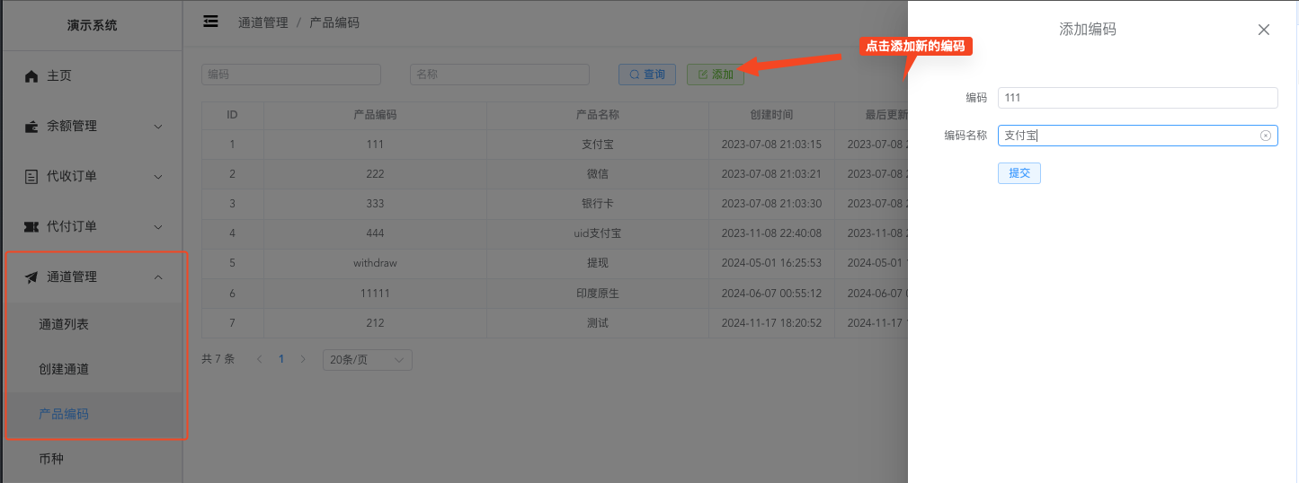
Task: Click the 演示系统 title in sidebar
Action: (92, 25)
